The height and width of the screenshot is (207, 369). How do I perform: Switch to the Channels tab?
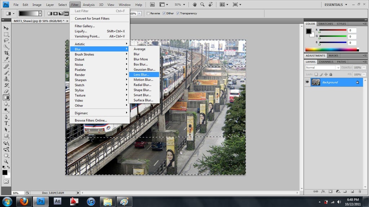pyautogui.click(x=326, y=61)
